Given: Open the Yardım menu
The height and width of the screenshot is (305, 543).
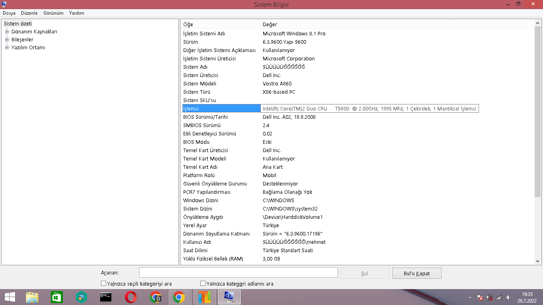Looking at the screenshot, I should (77, 13).
